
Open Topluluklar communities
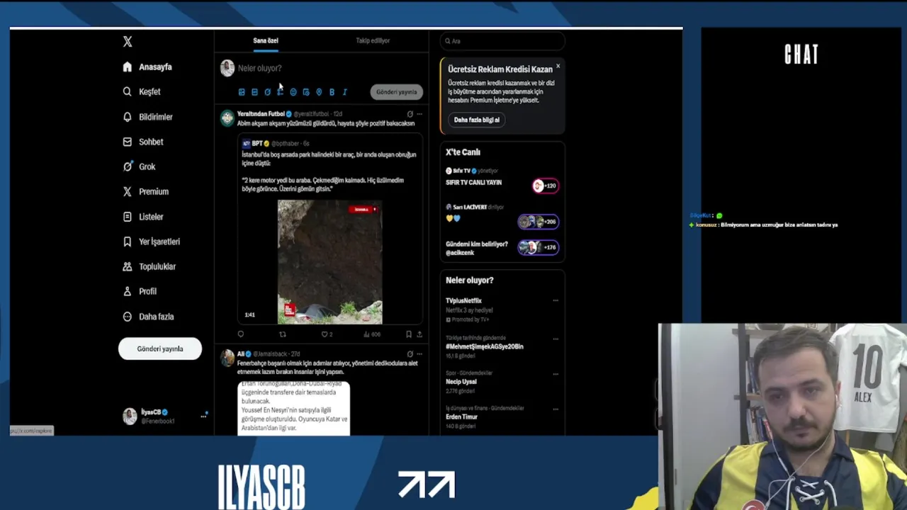pyautogui.click(x=149, y=266)
